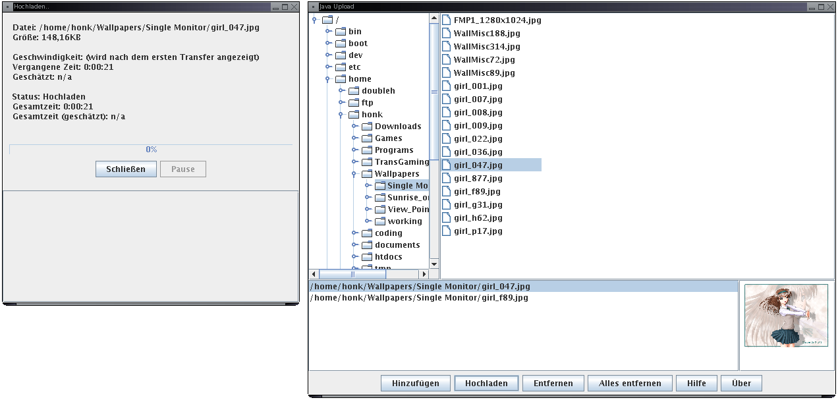Click the girl_047 image preview thumbnail
The image size is (838, 400).
(786, 316)
